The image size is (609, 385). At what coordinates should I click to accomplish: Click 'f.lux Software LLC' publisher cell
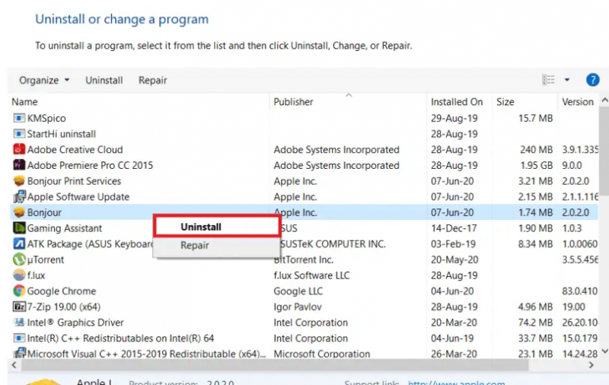311,275
